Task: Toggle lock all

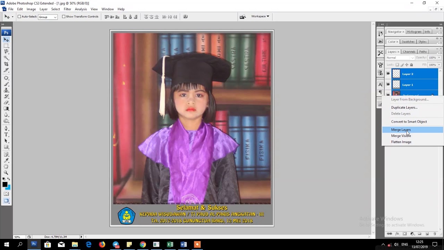Action: pyautogui.click(x=411, y=65)
